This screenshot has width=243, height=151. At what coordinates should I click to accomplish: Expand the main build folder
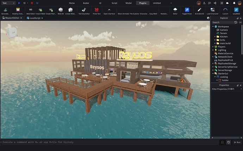click(x=215, y=43)
